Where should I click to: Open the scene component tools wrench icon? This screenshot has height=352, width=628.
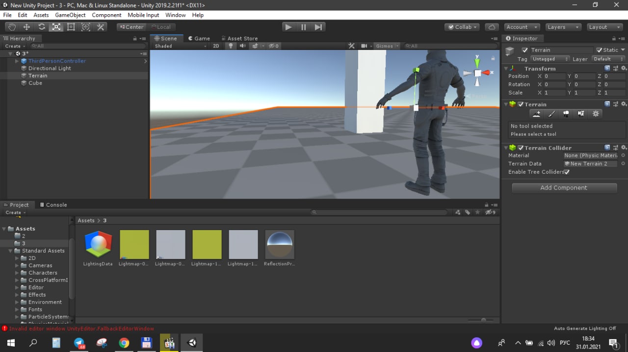351,46
